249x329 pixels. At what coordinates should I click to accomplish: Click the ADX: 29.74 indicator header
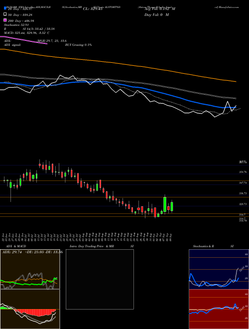click(32, 252)
